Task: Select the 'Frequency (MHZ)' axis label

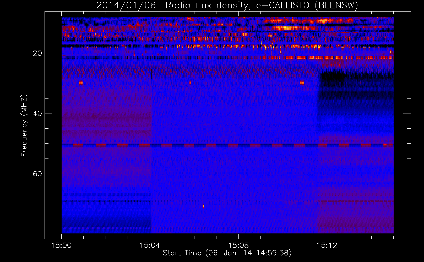Action: [x=24, y=126]
